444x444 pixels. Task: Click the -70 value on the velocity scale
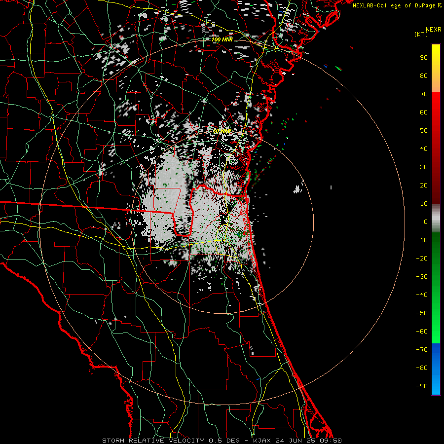click(x=422, y=350)
